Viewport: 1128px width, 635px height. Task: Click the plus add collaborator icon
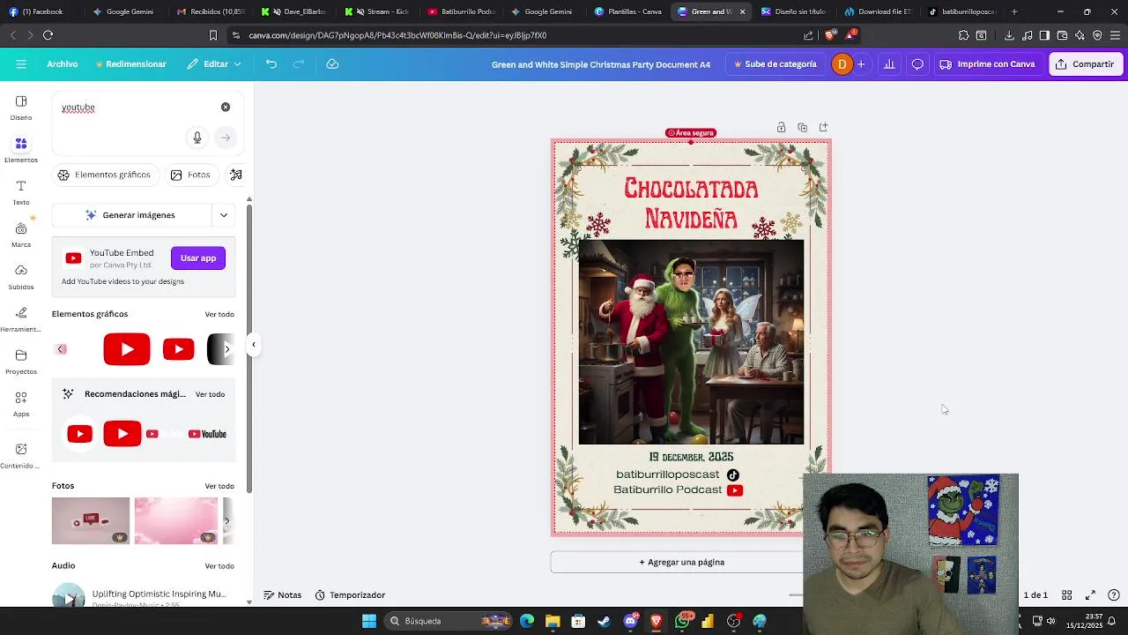[861, 64]
